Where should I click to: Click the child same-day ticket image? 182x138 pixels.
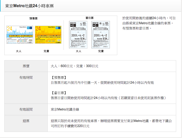point(101,35)
